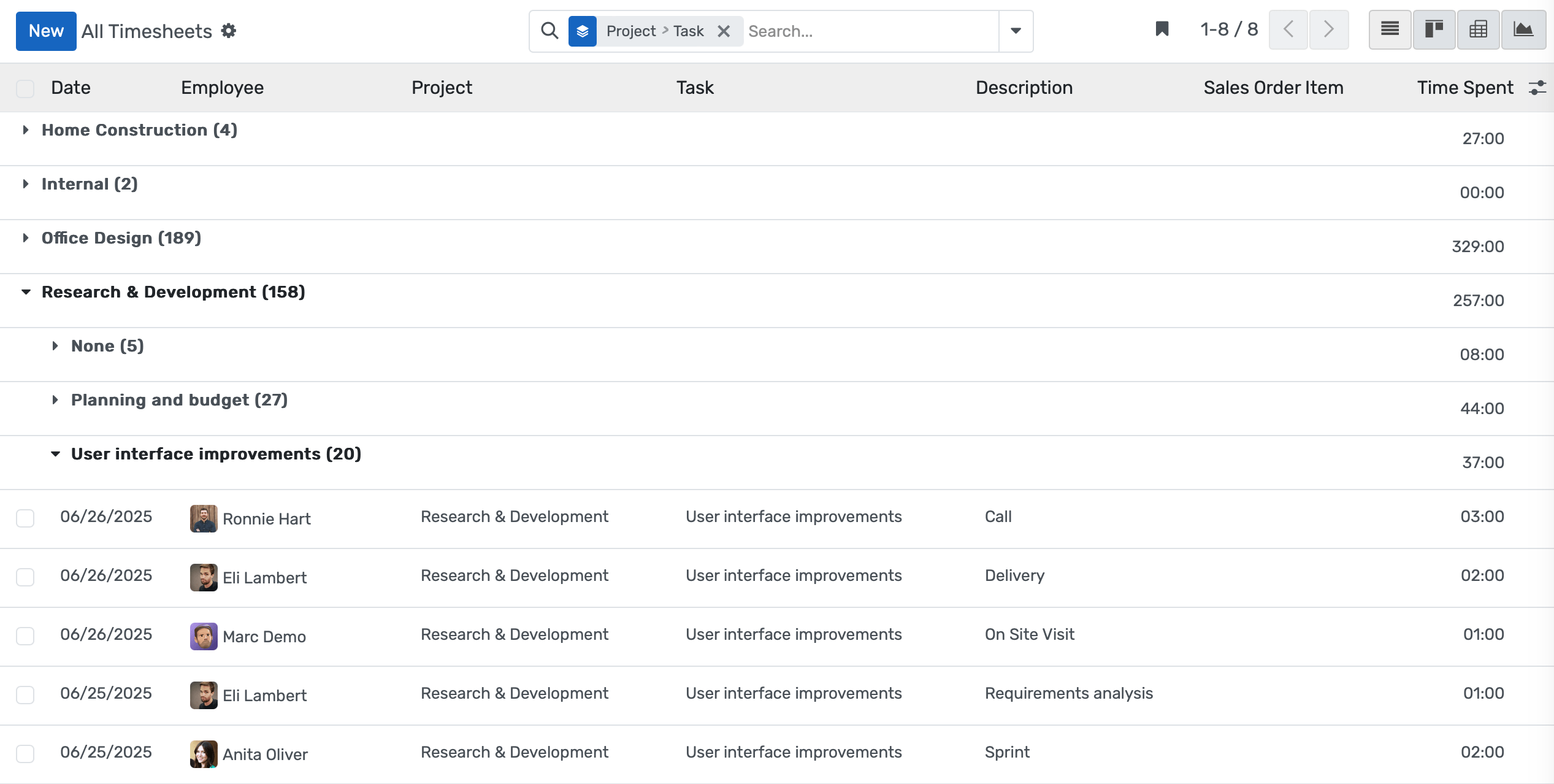Image resolution: width=1554 pixels, height=784 pixels.
Task: Toggle the select-all records checkbox
Action: click(25, 88)
